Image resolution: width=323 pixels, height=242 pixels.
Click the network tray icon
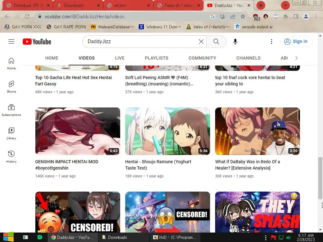click(x=281, y=238)
